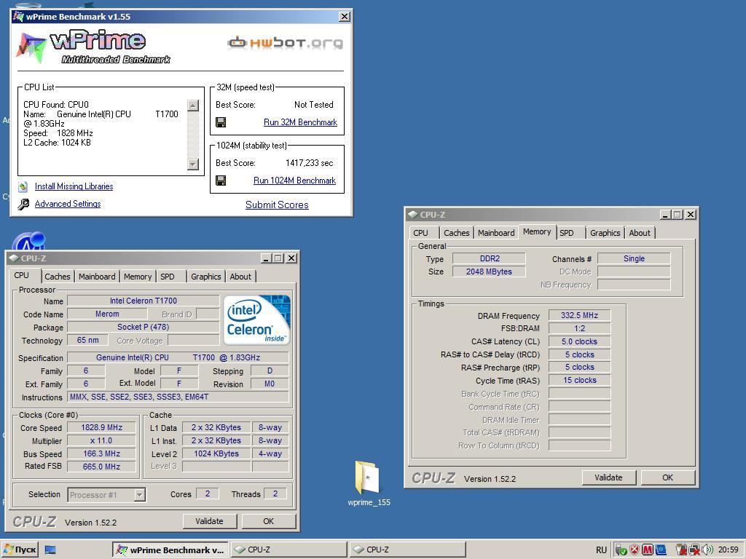Click the Core Speed 1828.9 MHz field
746x559 pixels.
(x=101, y=427)
